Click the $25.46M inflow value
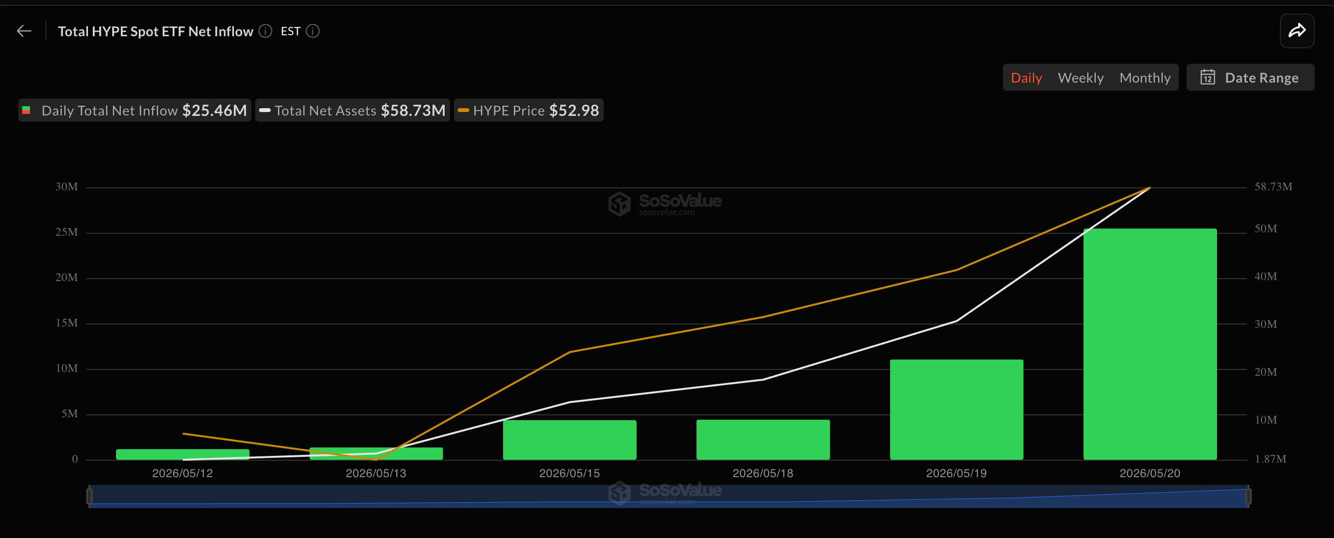The image size is (1334, 538). click(215, 110)
